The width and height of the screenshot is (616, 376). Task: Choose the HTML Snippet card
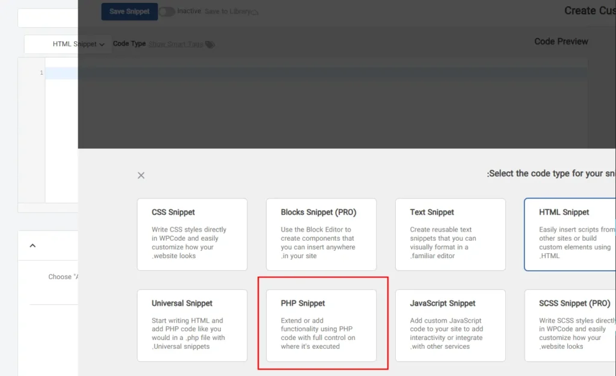(570, 234)
